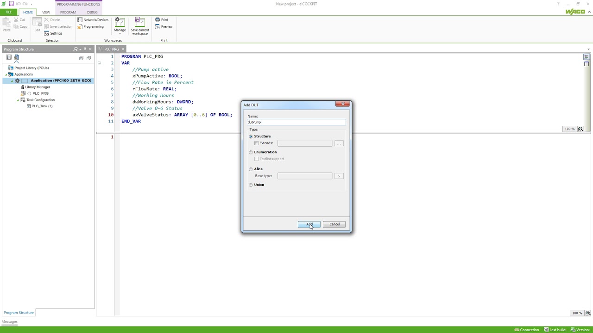
Task: Select the Enumeration type option
Action: click(x=251, y=152)
